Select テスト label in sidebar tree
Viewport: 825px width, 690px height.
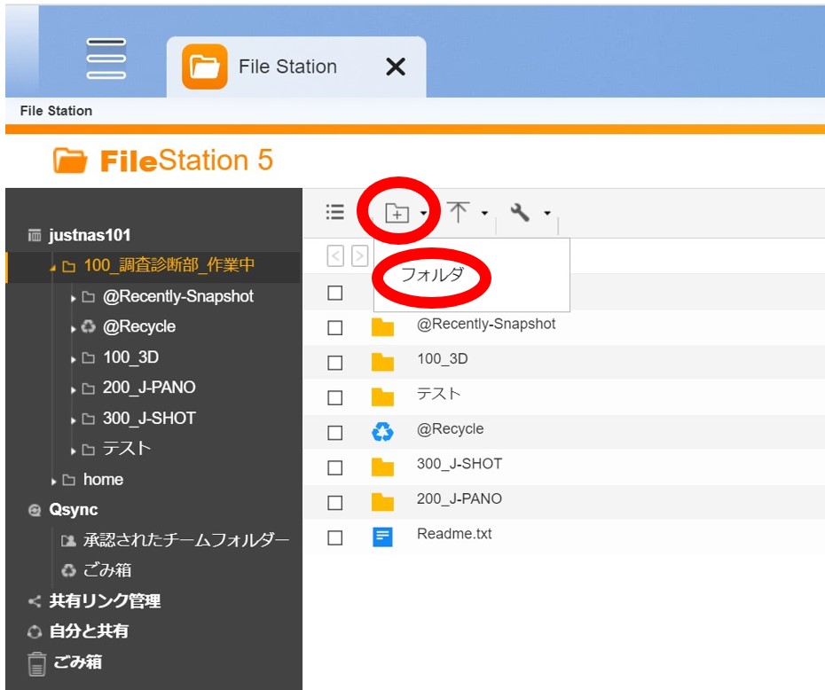[127, 449]
